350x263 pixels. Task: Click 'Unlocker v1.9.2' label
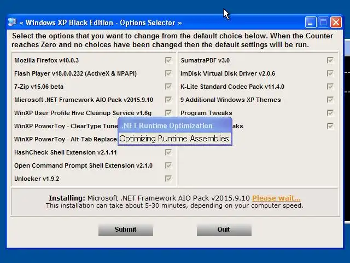[37, 179]
